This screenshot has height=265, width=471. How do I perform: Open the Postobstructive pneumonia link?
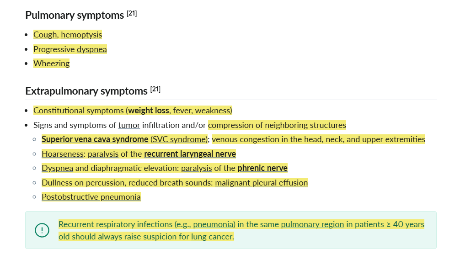[91, 197]
